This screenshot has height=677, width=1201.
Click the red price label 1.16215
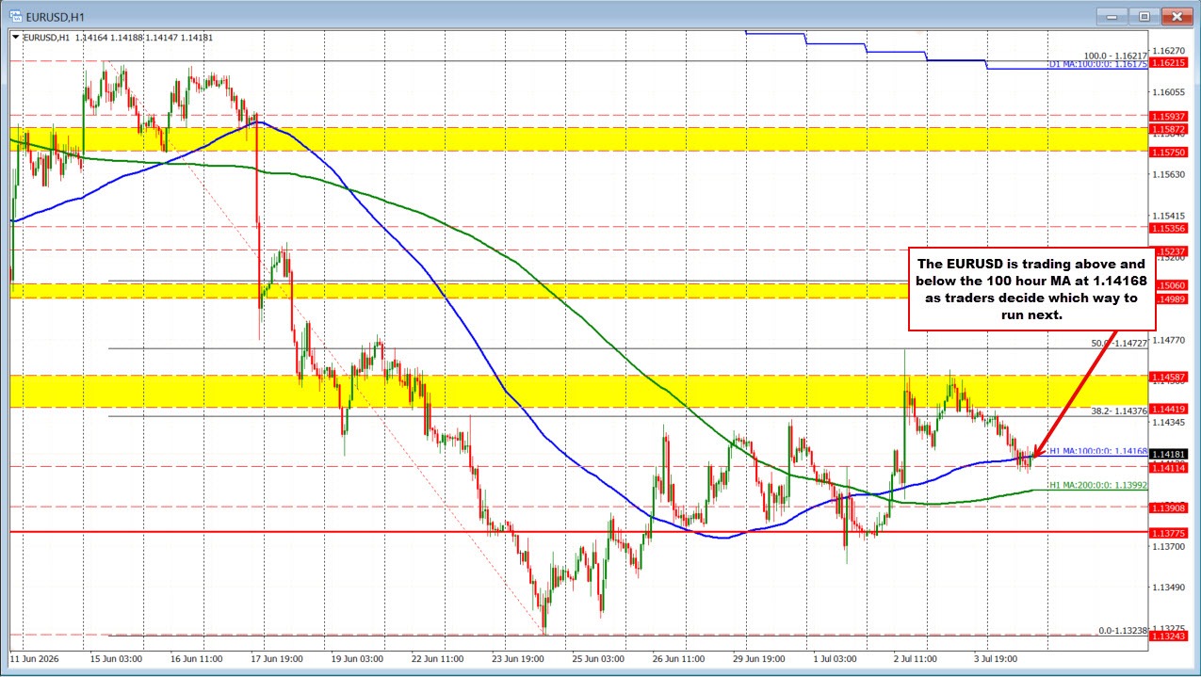click(1169, 62)
